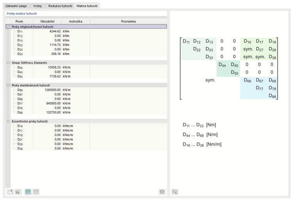293x201 pixels.
Task: Click the highlighted green table icon
Action: (28, 191)
